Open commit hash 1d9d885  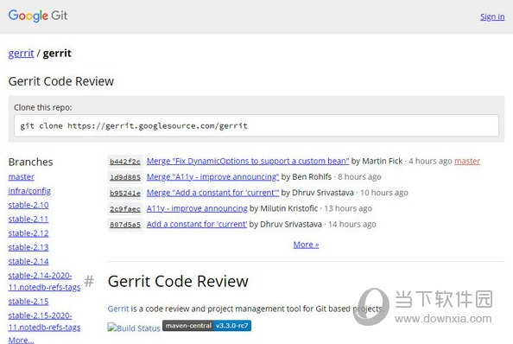pyautogui.click(x=125, y=177)
